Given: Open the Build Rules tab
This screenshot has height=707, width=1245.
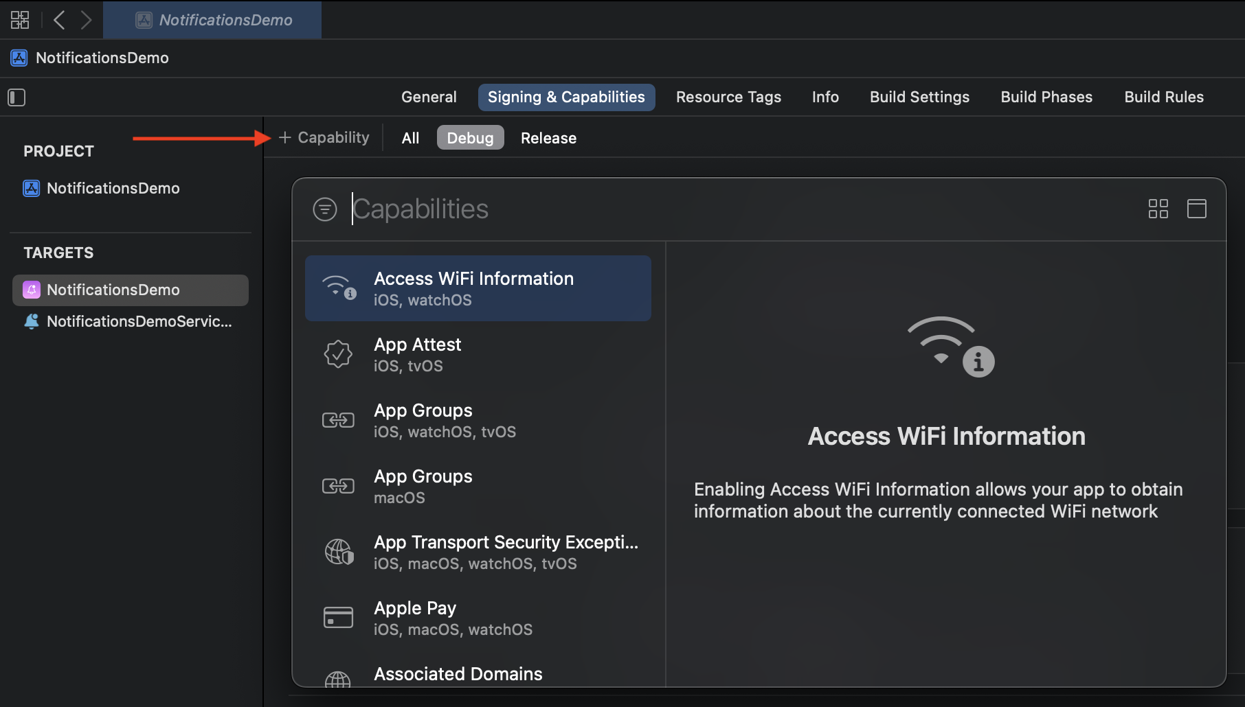Looking at the screenshot, I should (x=1164, y=97).
